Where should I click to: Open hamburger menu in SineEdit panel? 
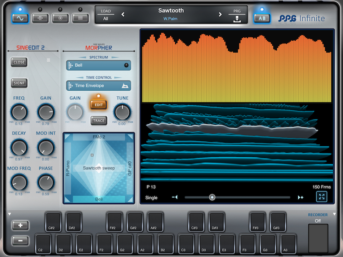tap(48, 60)
